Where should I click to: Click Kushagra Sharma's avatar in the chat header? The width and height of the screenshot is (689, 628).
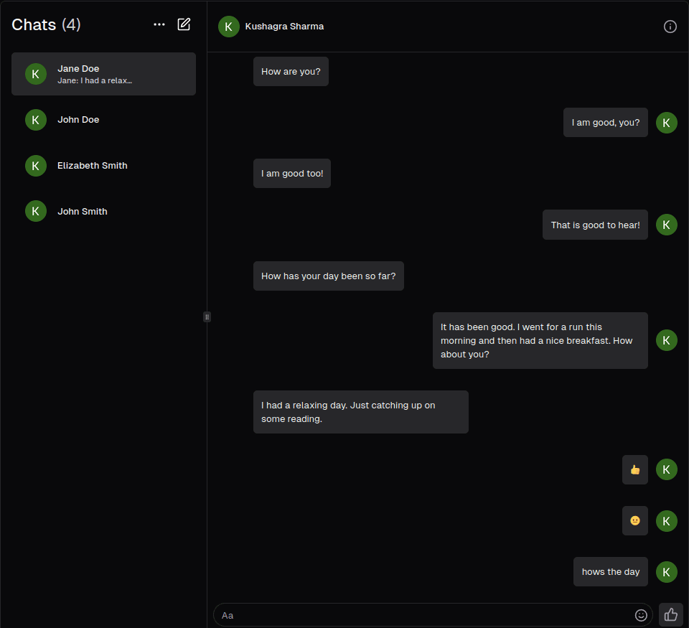pos(228,26)
